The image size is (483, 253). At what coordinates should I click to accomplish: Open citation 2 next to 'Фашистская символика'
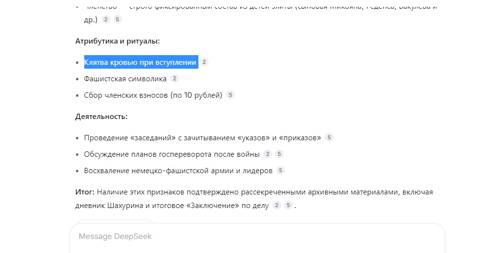(x=175, y=78)
